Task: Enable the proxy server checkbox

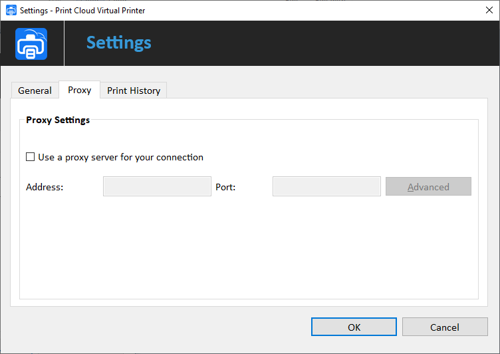Action: 30,158
